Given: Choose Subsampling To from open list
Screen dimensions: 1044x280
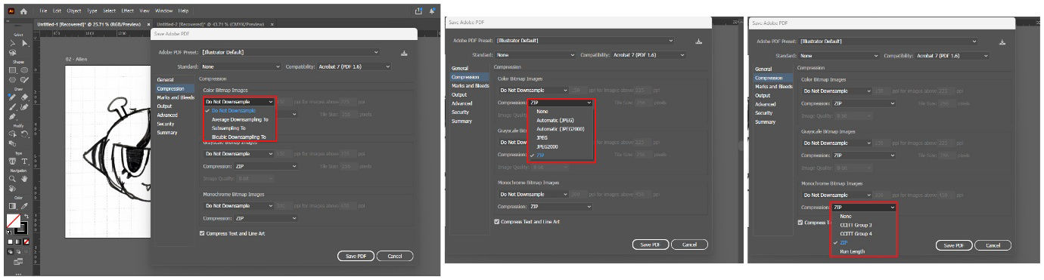Looking at the screenshot, I should coord(229,128).
